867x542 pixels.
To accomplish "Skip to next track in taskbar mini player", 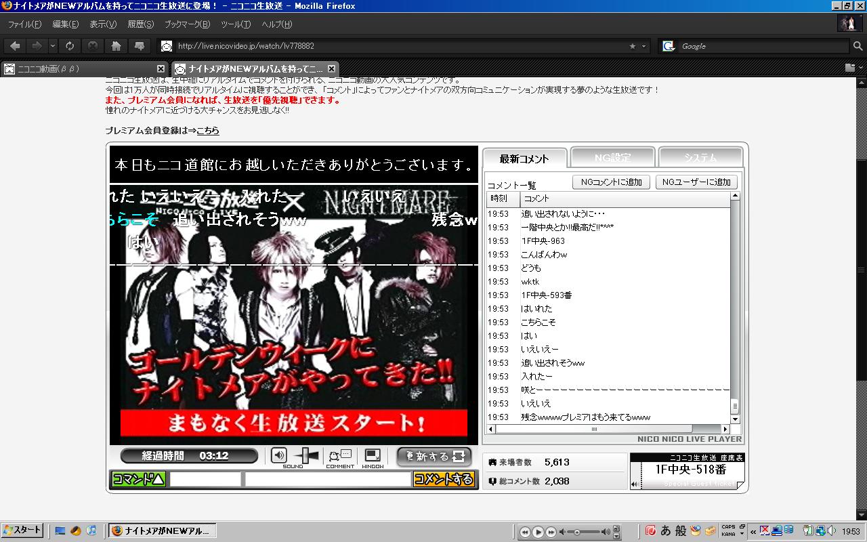I will [x=551, y=532].
